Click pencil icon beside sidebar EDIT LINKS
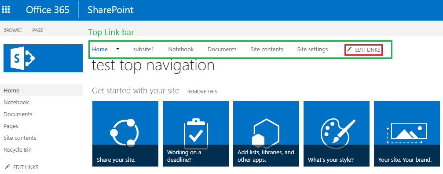 pos(7,167)
